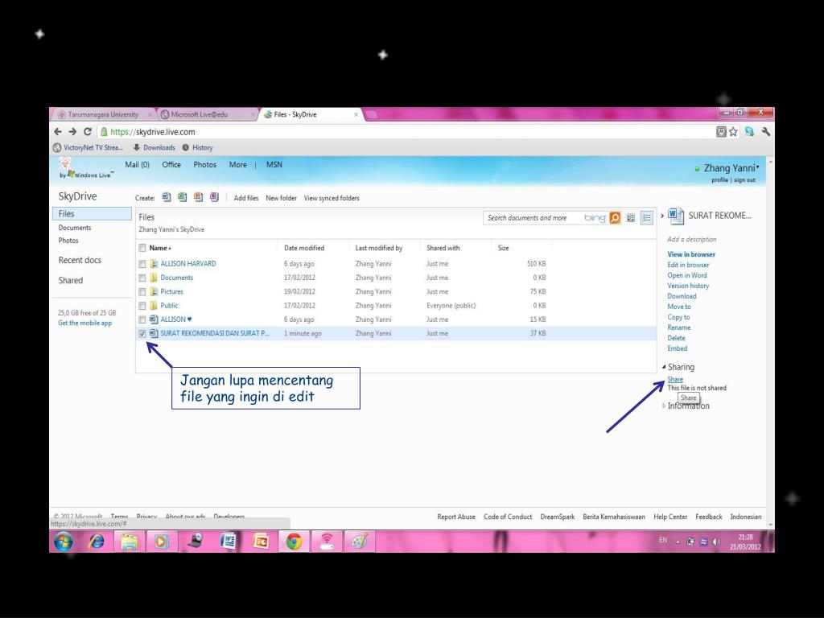The width and height of the screenshot is (824, 618).
Task: Open Paint from the taskbar
Action: [360, 542]
